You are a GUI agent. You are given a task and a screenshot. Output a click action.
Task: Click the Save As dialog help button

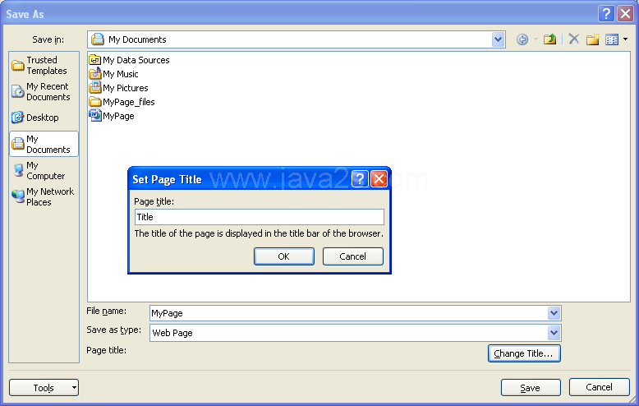pyautogui.click(x=606, y=14)
